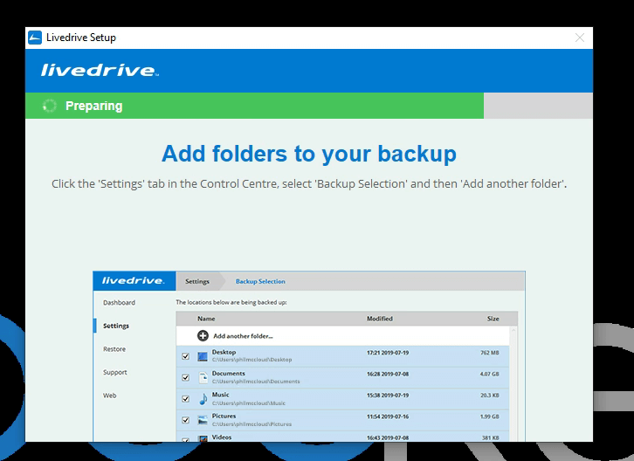Toggle the Pictures backup checkbox
This screenshot has height=461, width=634.
coord(185,421)
